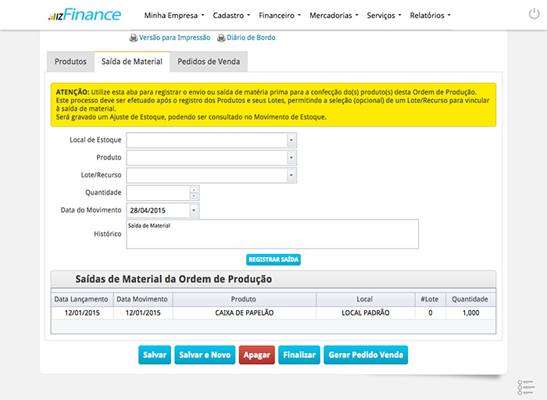This screenshot has height=400, width=547.
Task: Open the Produto dropdown list
Action: (291, 158)
